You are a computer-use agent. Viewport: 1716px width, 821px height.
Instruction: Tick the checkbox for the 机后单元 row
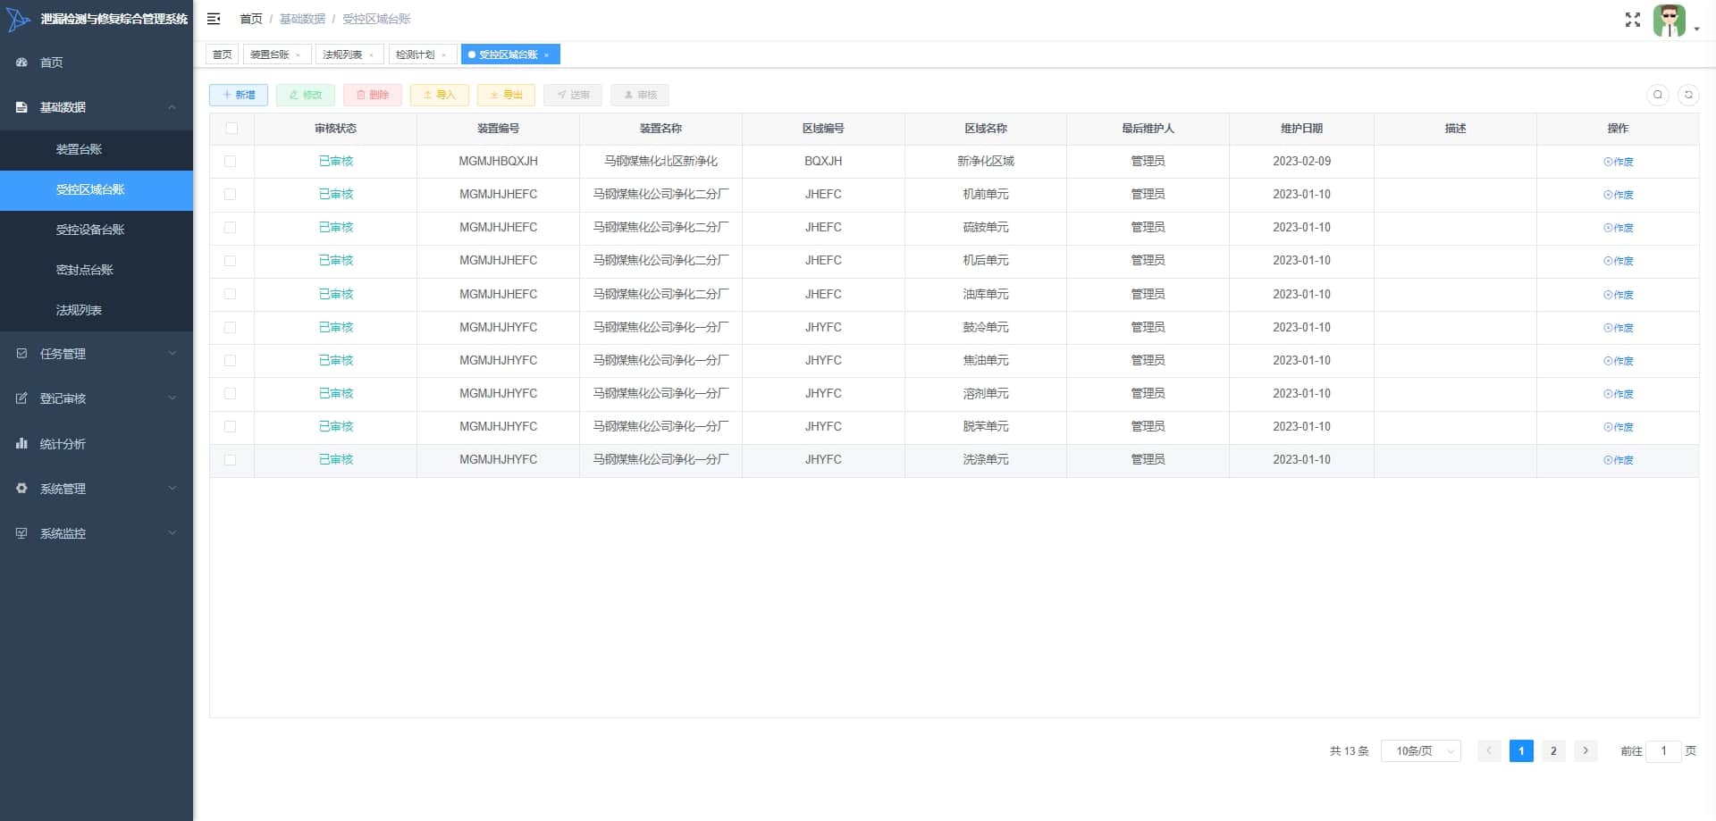[231, 261]
